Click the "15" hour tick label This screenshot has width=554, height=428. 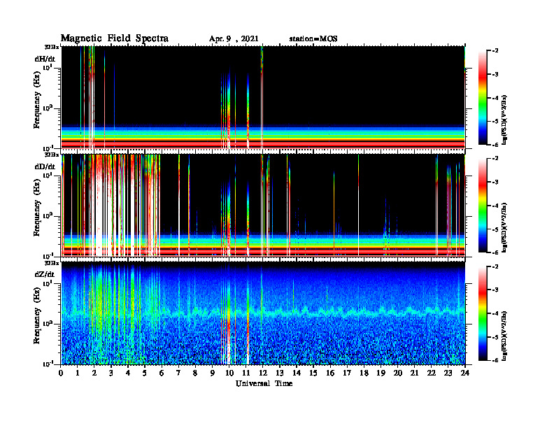[x=313, y=373]
